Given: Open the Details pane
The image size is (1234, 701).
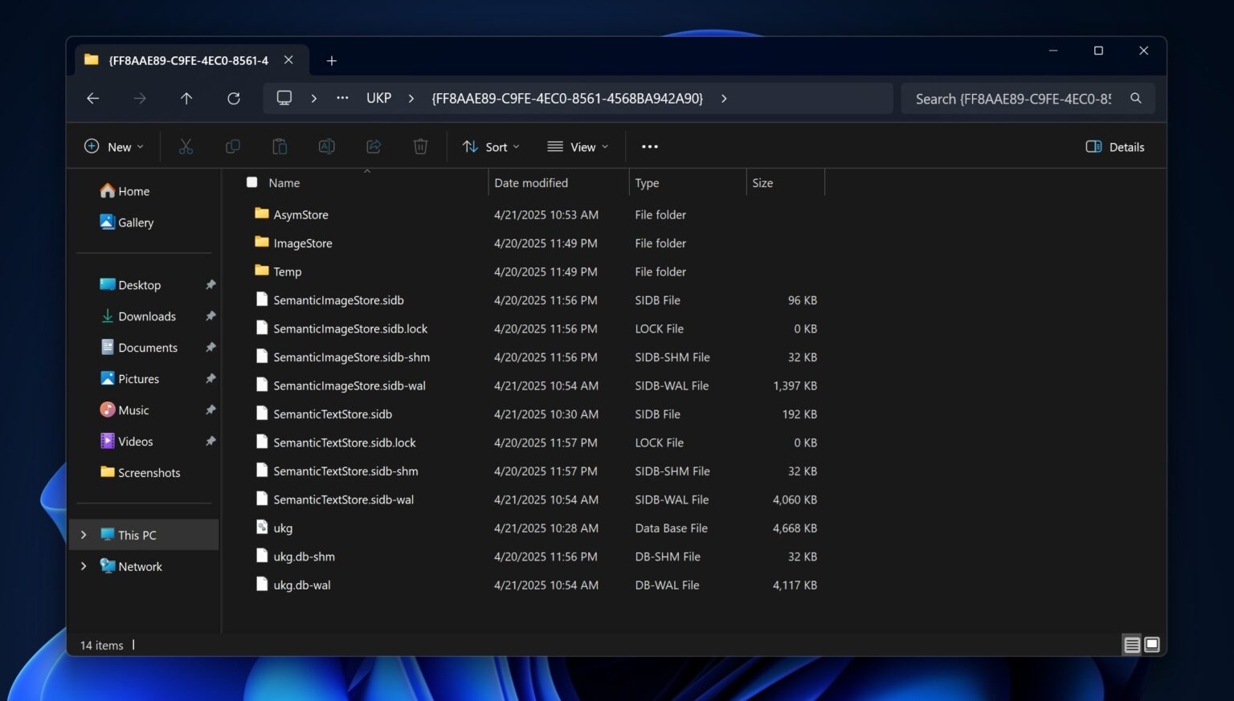Looking at the screenshot, I should (x=1114, y=146).
